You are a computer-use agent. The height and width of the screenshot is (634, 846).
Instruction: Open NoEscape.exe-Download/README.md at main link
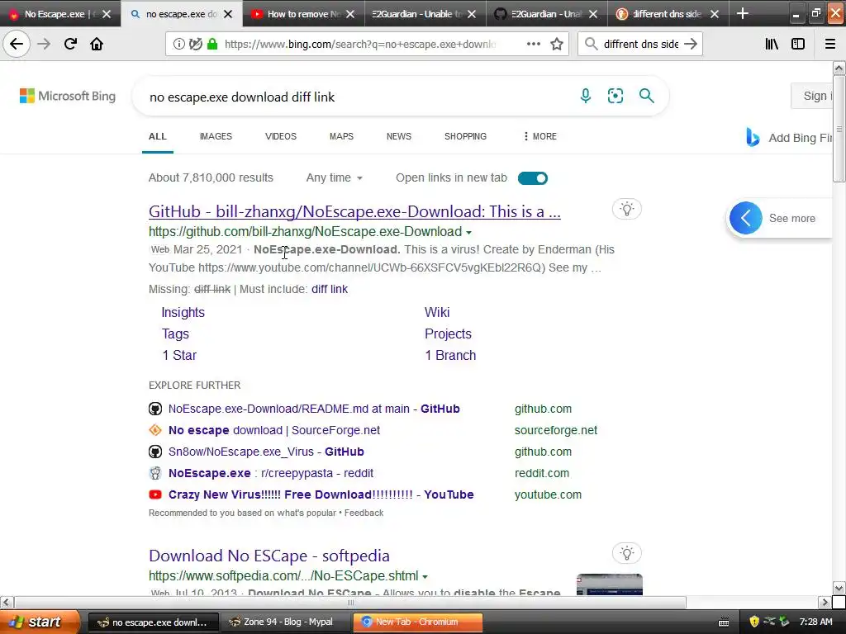tap(314, 409)
